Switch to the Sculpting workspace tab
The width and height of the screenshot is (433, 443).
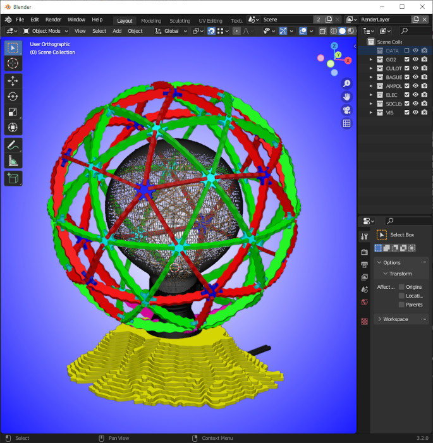(180, 20)
